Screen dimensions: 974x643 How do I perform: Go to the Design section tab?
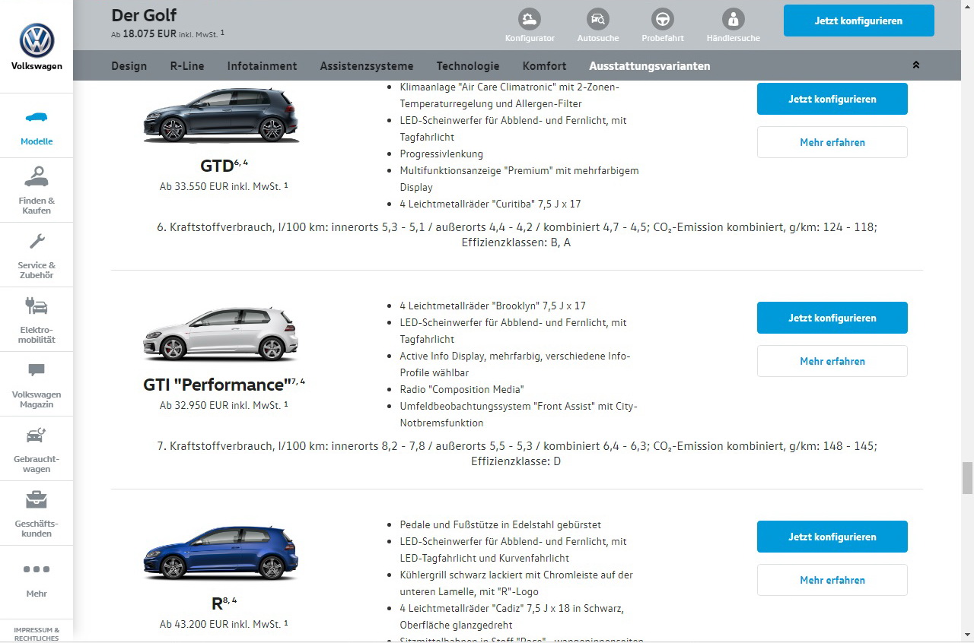(129, 66)
